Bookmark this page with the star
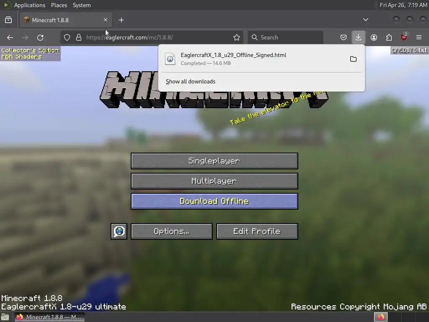429x322 pixels. point(237,37)
